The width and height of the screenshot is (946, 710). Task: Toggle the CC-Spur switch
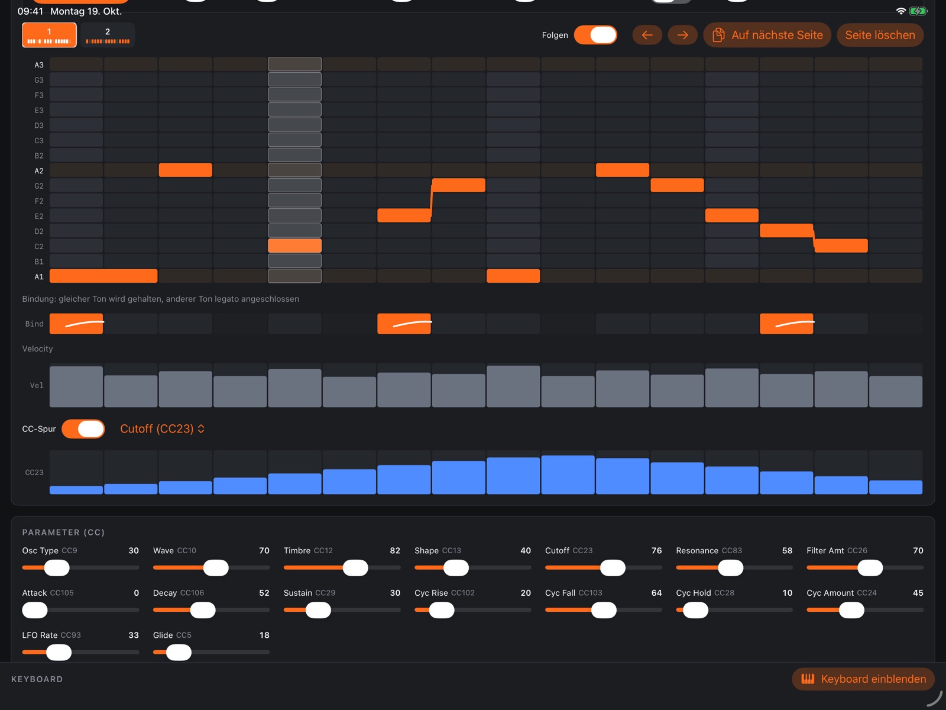click(83, 429)
